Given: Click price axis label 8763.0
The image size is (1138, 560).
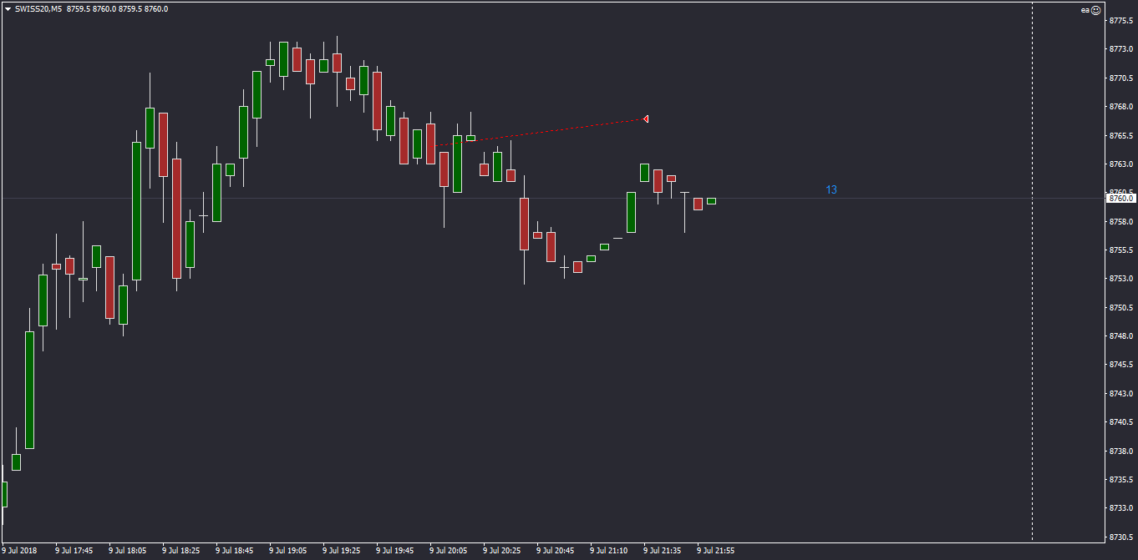Looking at the screenshot, I should click(x=1120, y=164).
